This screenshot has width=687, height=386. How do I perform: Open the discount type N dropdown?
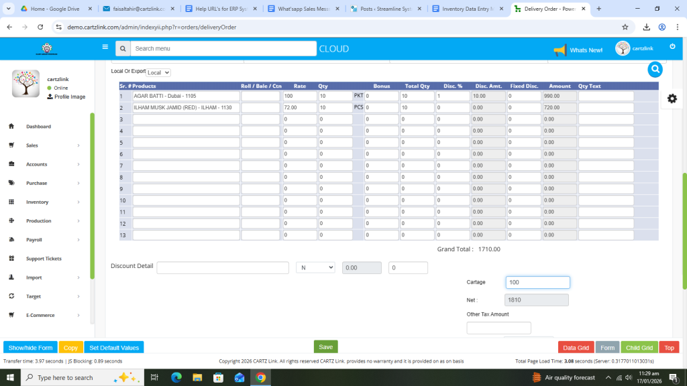click(x=315, y=267)
